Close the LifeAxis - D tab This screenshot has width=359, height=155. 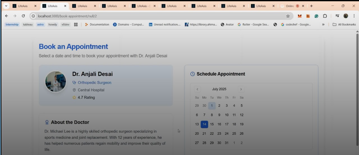pyautogui.click(x=155, y=6)
